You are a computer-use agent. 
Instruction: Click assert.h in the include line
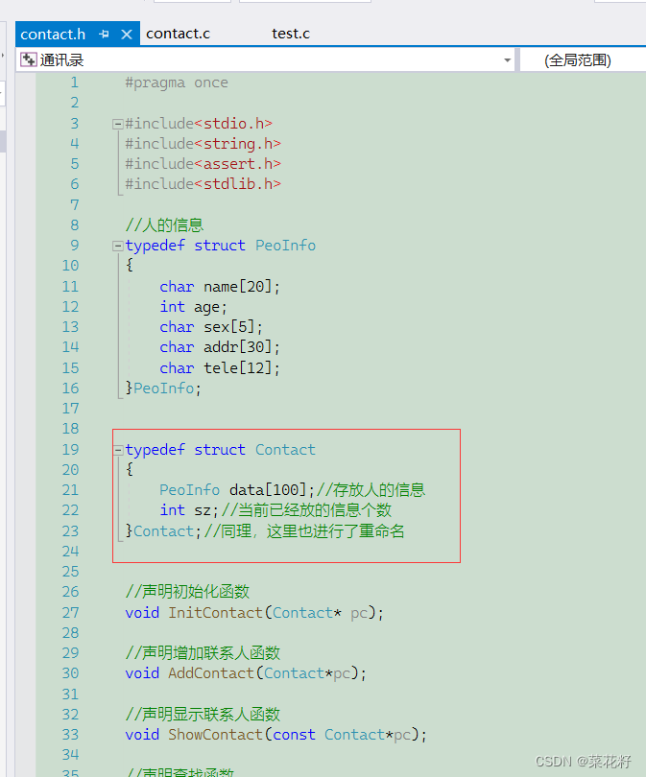tap(238, 164)
